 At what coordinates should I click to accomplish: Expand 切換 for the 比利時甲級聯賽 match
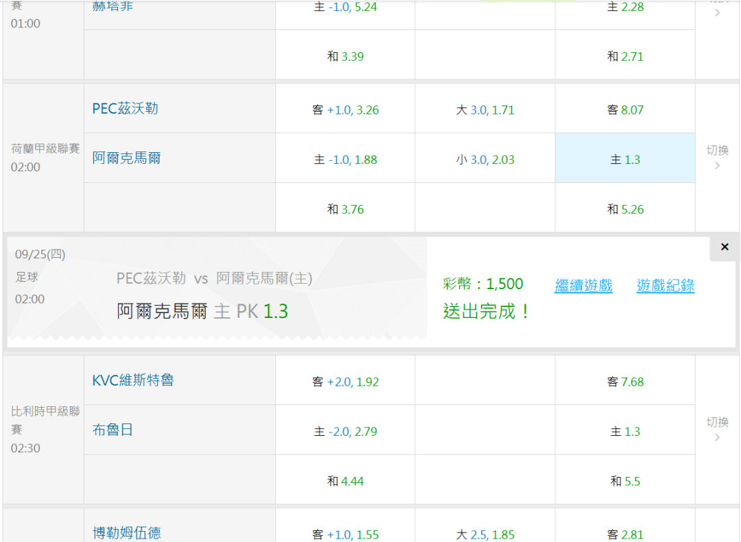(x=717, y=430)
